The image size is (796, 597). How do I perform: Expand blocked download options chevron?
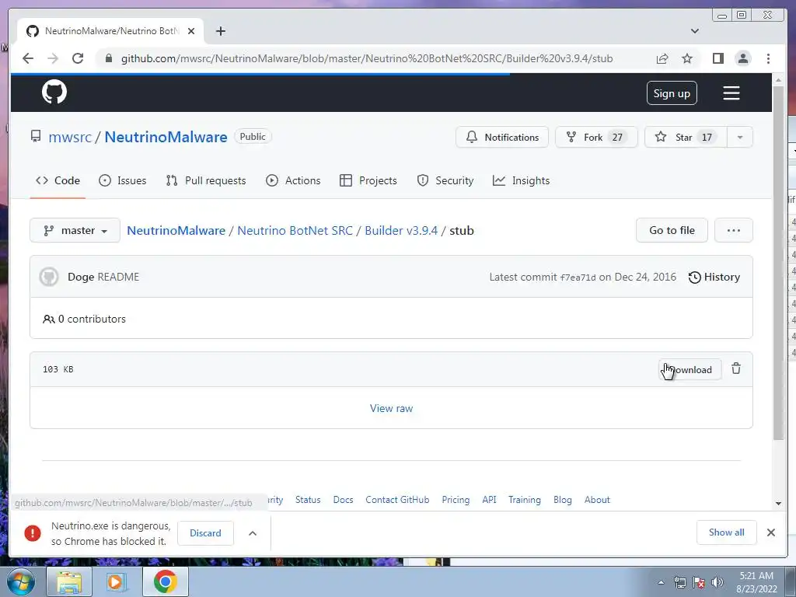tap(253, 533)
